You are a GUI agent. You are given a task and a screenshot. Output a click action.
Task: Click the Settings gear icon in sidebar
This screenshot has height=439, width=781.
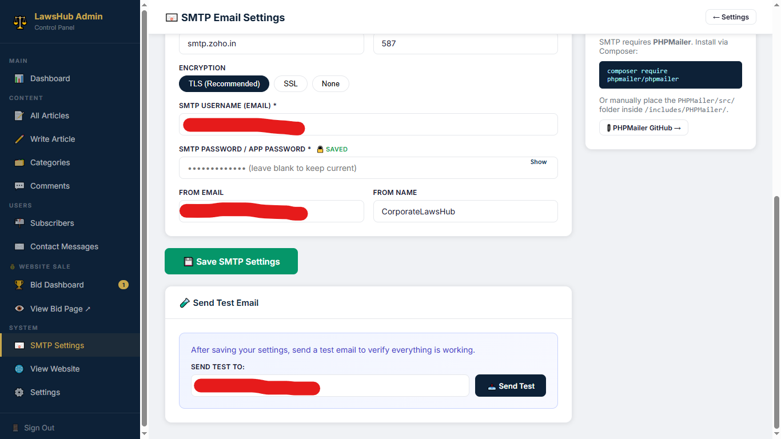[19, 392]
